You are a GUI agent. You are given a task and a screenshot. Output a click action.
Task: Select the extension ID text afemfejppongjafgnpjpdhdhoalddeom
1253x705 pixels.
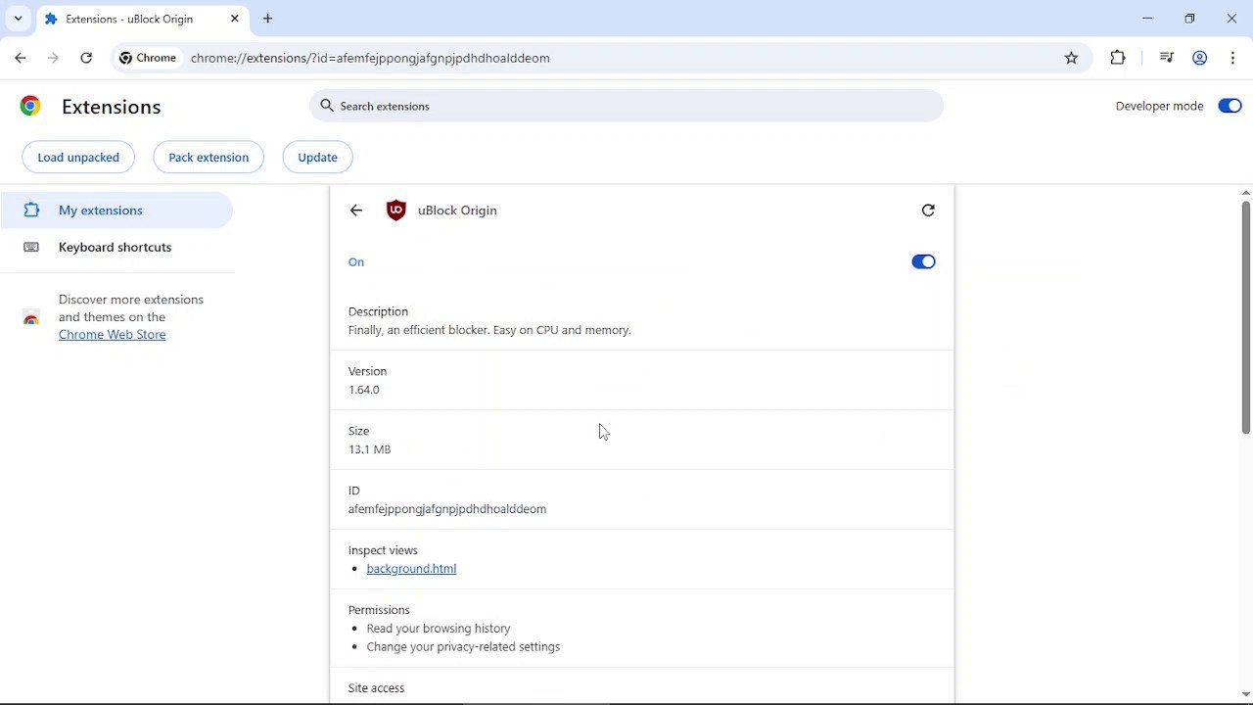point(447,509)
